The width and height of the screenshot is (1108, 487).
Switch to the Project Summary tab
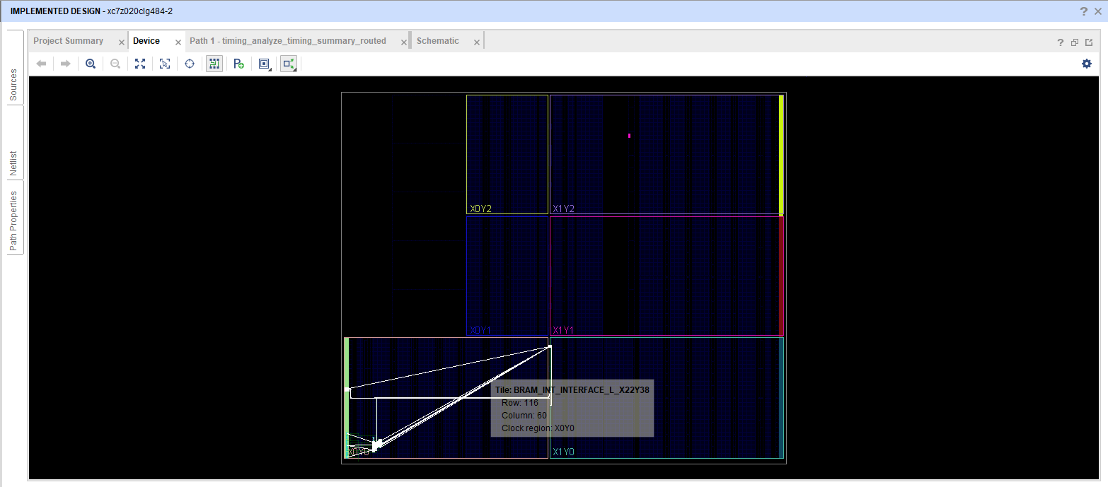coord(69,41)
